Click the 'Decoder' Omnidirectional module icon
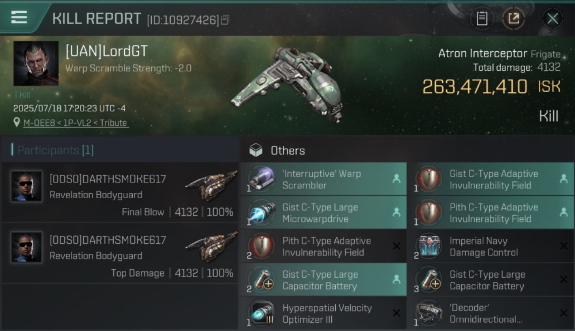Viewport: 575px width, 331px height. click(x=429, y=313)
